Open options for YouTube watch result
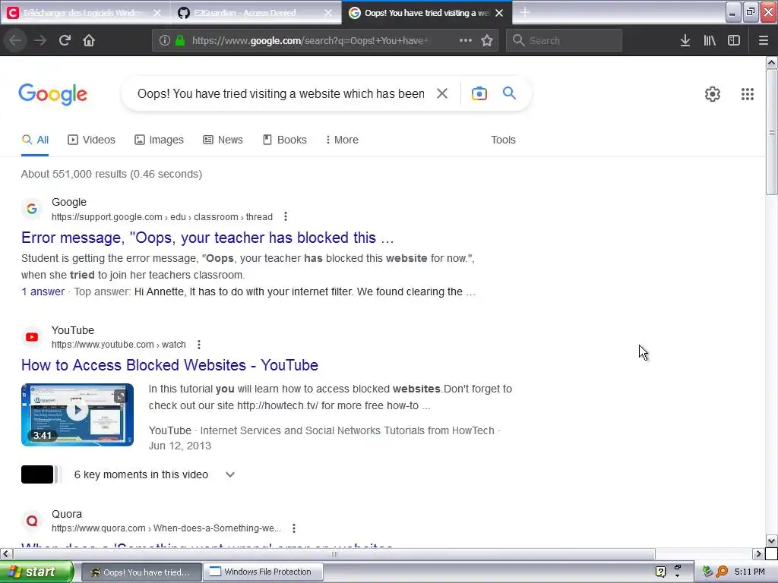 point(199,345)
